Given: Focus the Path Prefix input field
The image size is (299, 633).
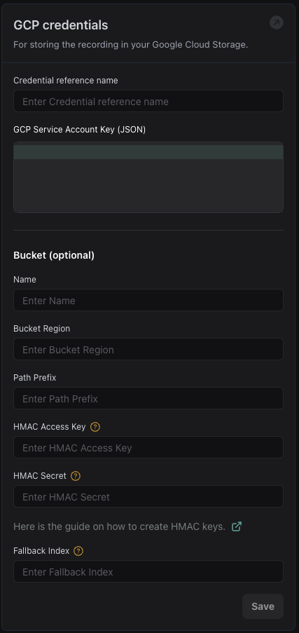Looking at the screenshot, I should (148, 398).
